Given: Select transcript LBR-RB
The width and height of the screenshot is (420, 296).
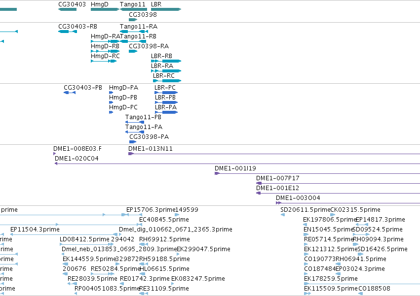Looking at the screenshot, I should coord(161,56).
